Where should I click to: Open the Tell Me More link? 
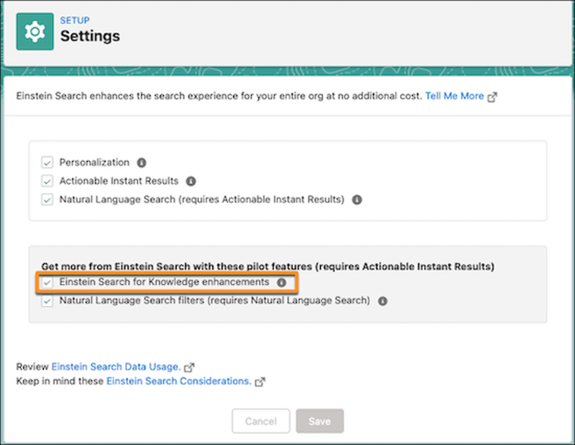(x=454, y=96)
